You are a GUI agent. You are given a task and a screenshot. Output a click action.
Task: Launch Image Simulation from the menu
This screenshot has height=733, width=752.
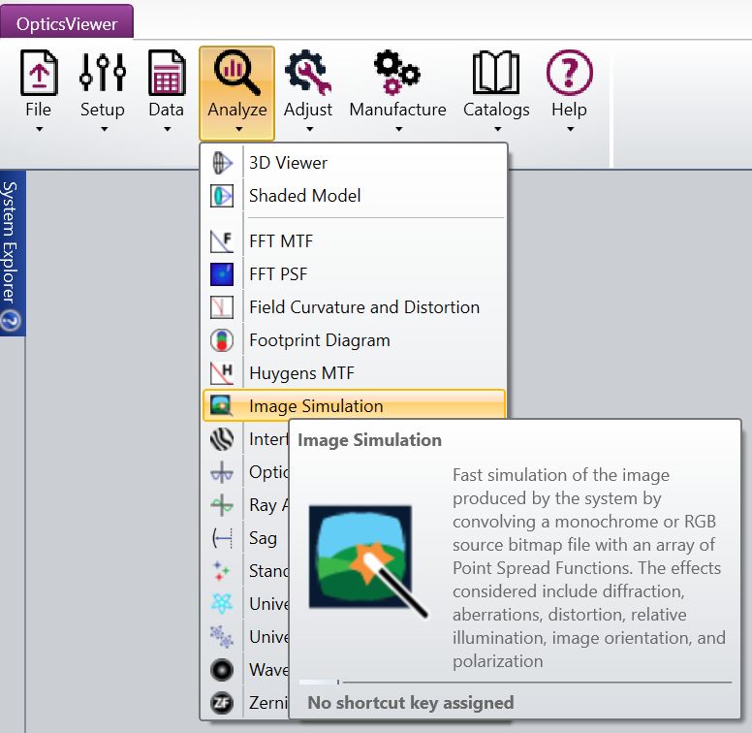(x=315, y=406)
